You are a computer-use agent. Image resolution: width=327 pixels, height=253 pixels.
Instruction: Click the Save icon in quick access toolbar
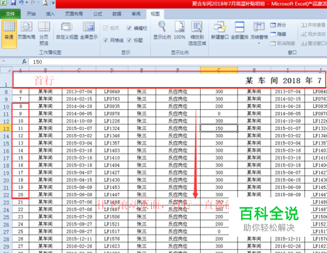coord(13,3)
